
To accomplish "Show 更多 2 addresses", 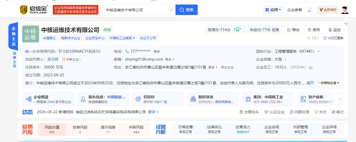I will tap(213, 67).
